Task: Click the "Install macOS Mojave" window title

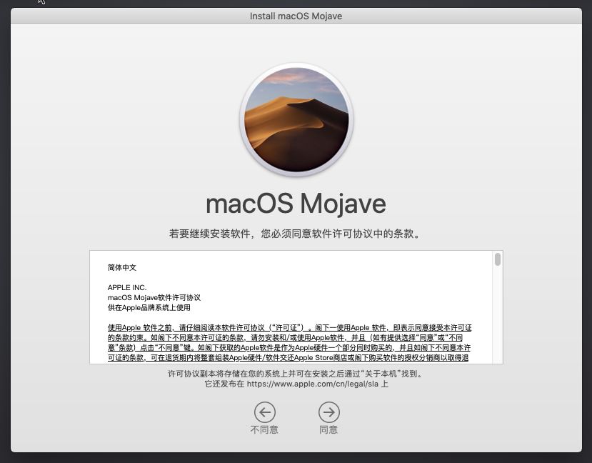Action: [296, 16]
